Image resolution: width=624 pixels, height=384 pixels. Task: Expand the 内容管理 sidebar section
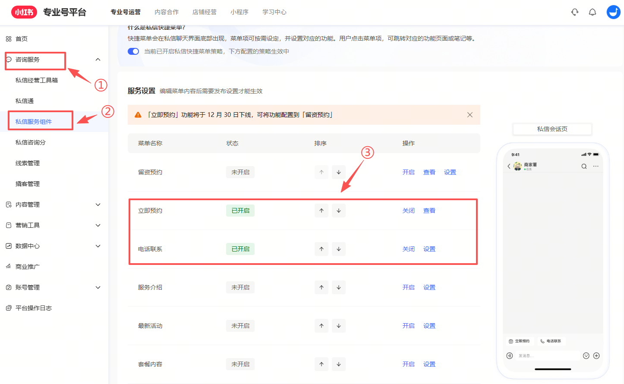tap(98, 204)
